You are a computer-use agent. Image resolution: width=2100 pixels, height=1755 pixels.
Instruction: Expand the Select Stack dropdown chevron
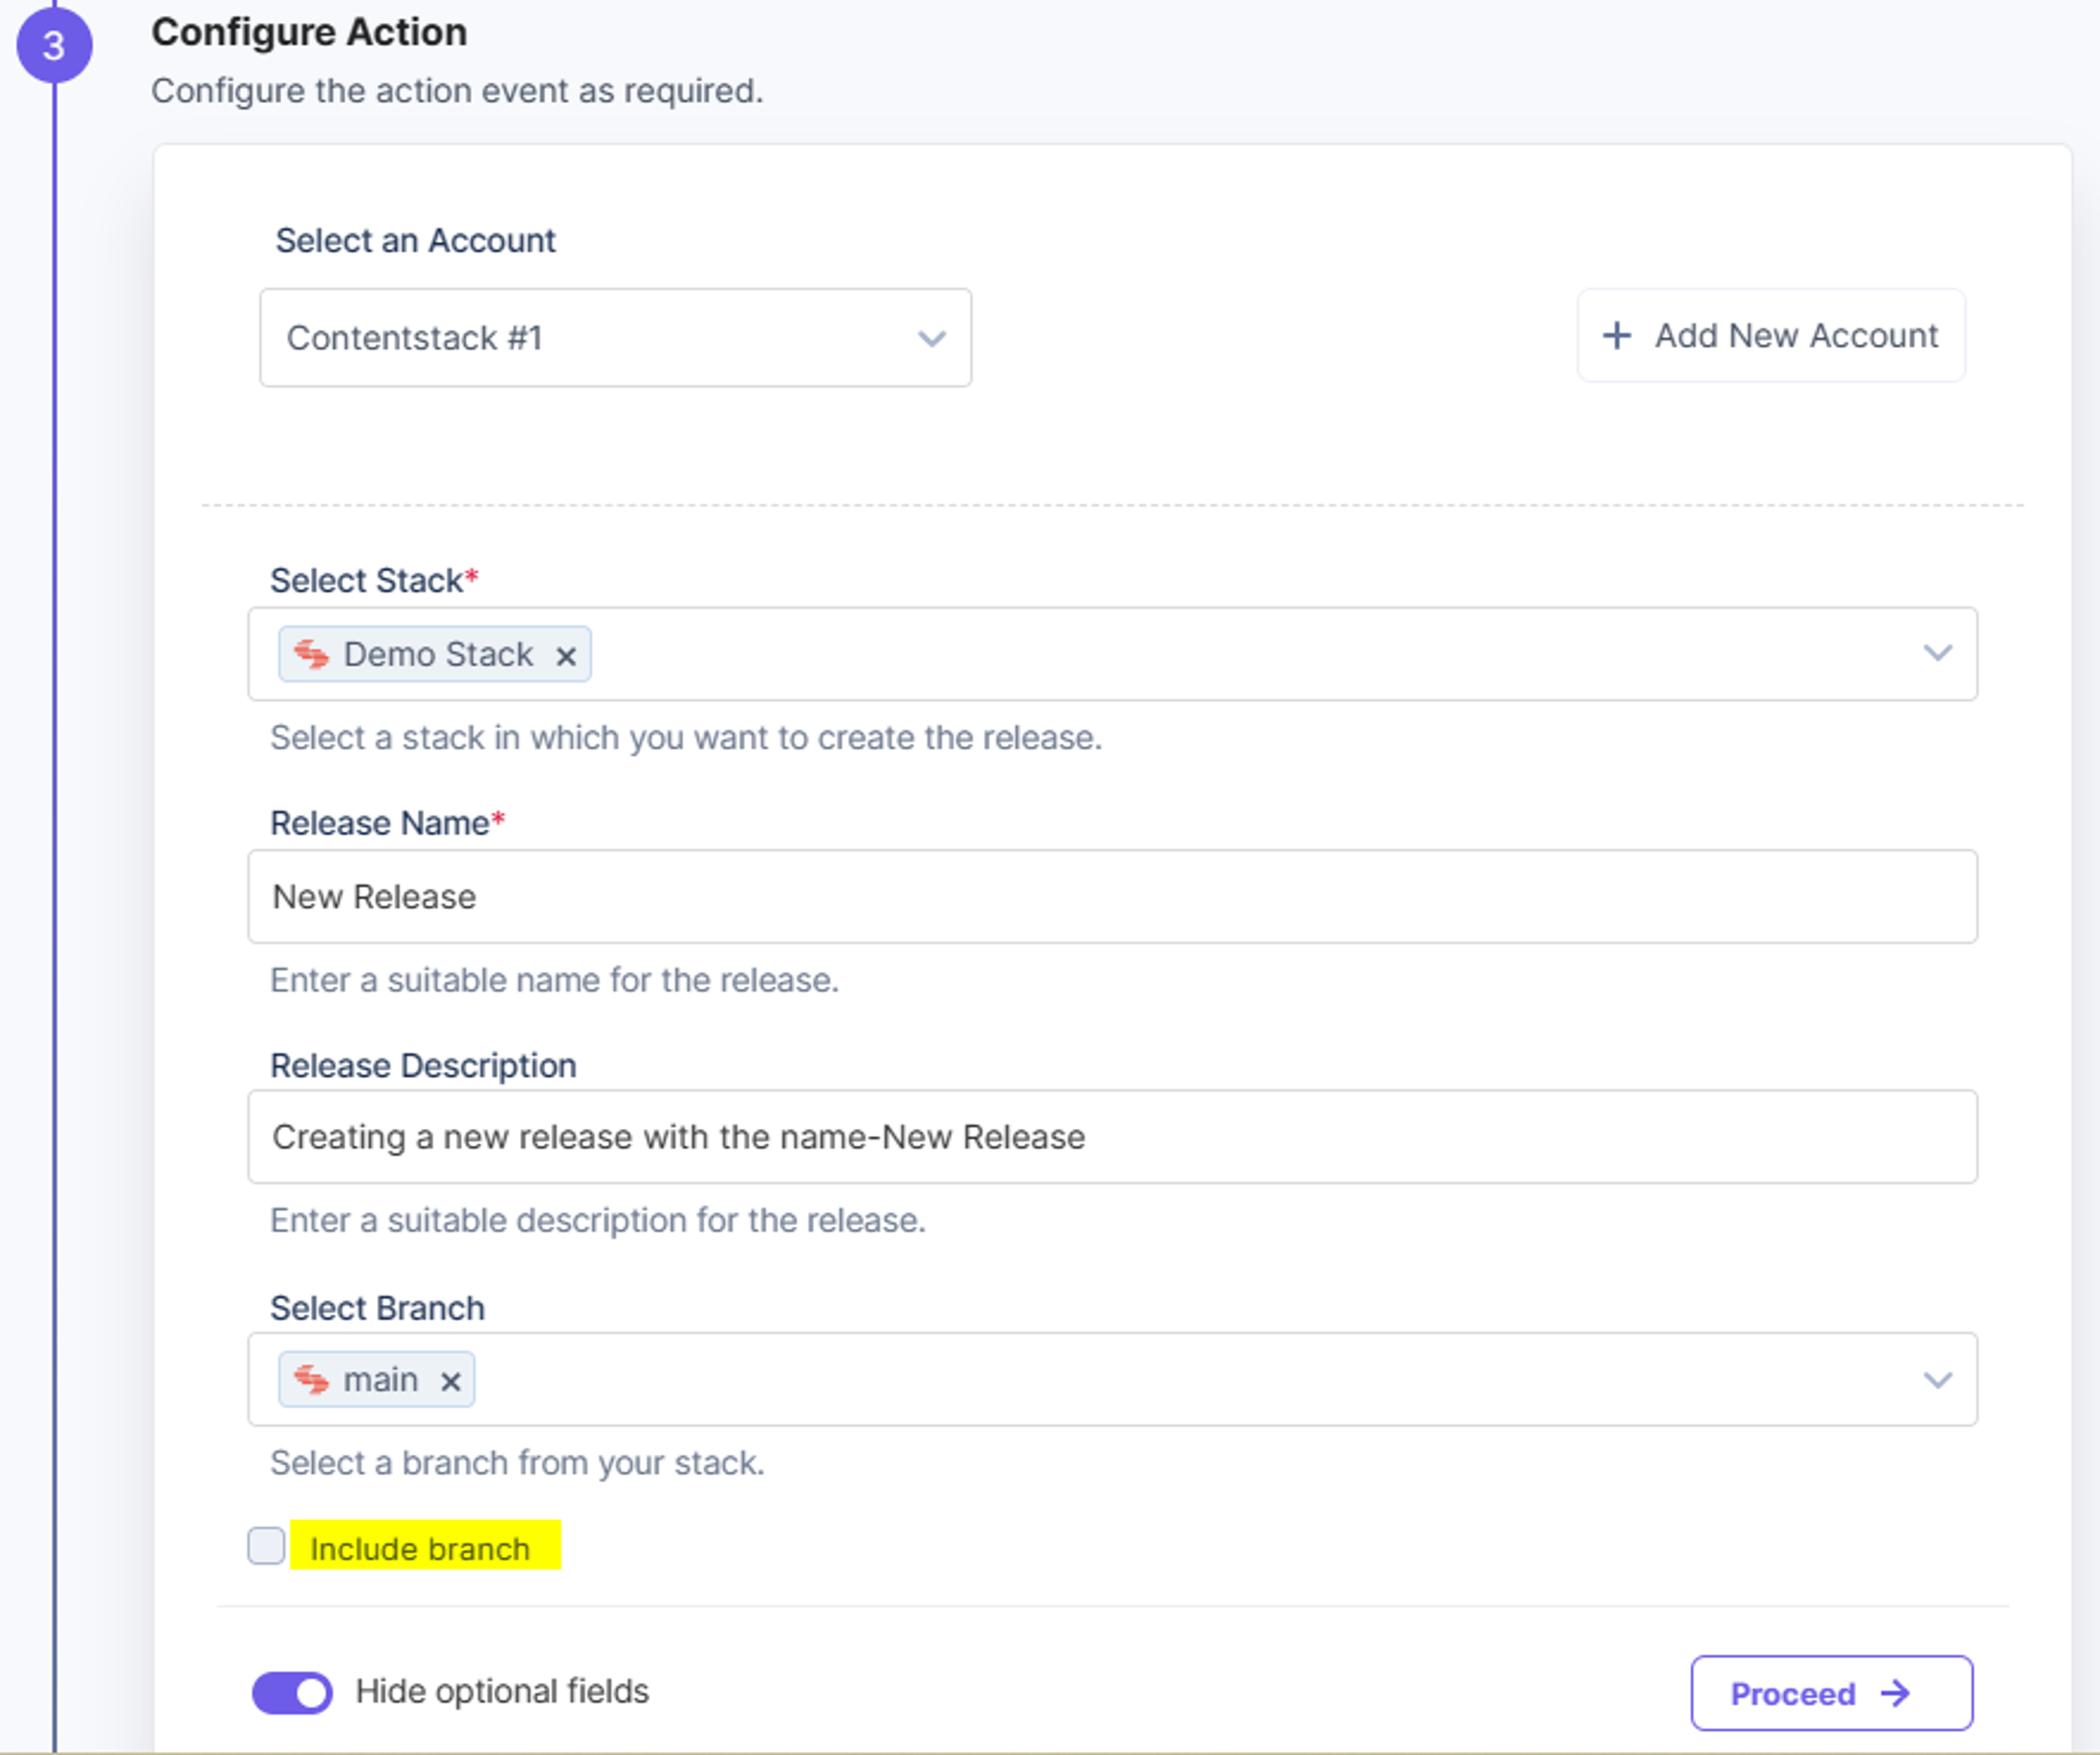pos(1938,653)
